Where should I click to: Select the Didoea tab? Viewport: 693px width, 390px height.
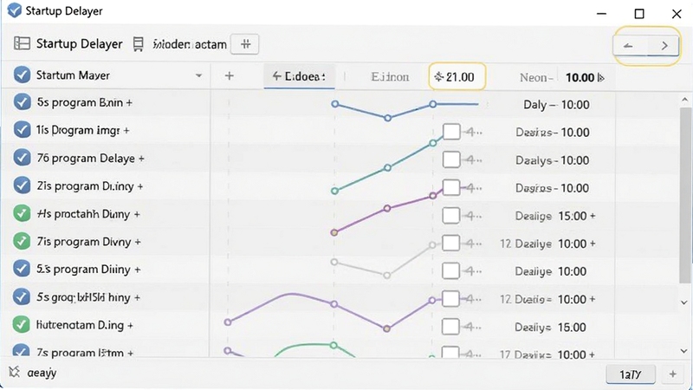point(299,76)
